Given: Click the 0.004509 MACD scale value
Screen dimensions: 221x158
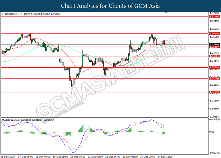Looking at the screenshot, I should tap(214, 120).
